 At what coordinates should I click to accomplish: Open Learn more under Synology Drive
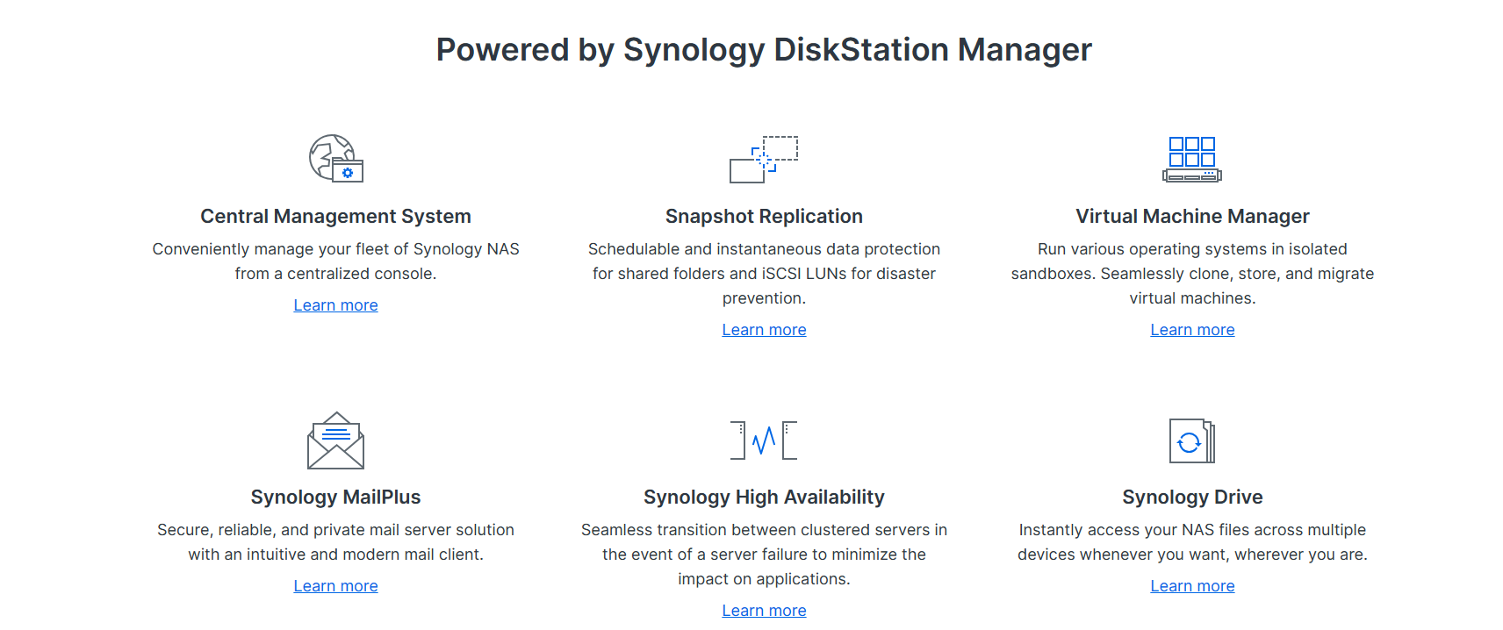click(1192, 586)
